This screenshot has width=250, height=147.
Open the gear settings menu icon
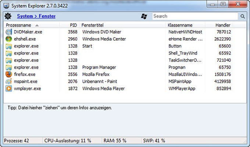point(8,16)
